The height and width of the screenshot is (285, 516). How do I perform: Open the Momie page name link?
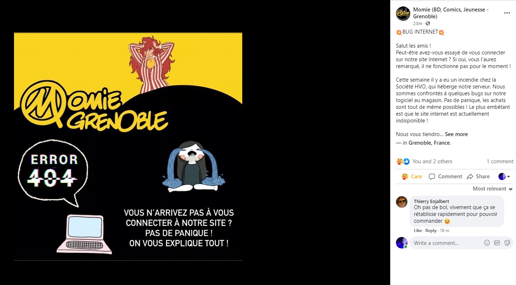[451, 13]
